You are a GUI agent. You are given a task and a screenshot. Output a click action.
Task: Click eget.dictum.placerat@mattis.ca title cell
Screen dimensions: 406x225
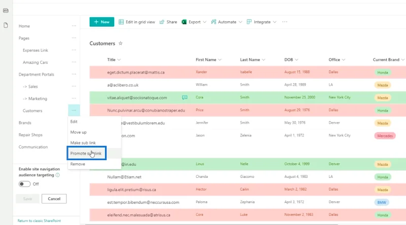coord(136,72)
